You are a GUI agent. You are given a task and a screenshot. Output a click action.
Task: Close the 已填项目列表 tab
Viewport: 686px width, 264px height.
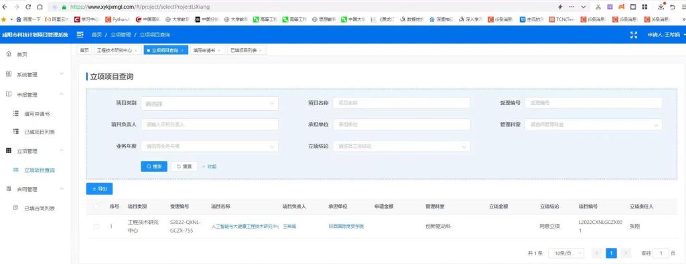tap(261, 51)
